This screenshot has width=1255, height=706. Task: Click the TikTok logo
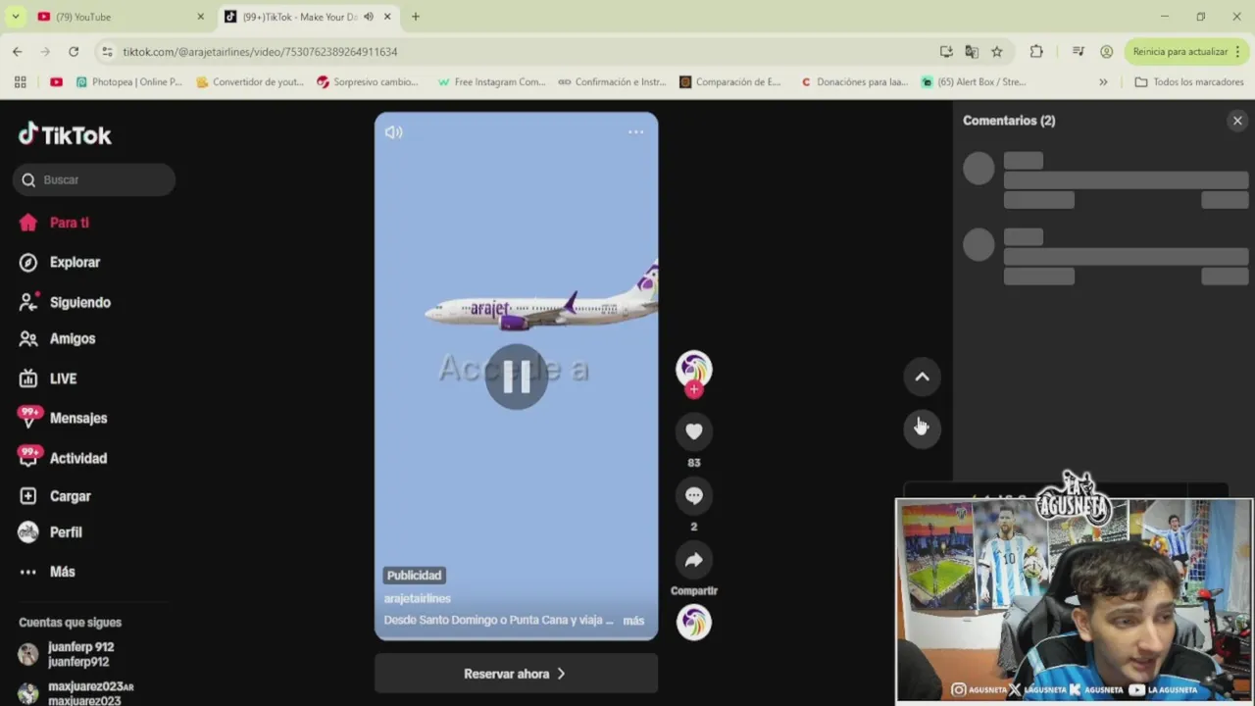[65, 134]
